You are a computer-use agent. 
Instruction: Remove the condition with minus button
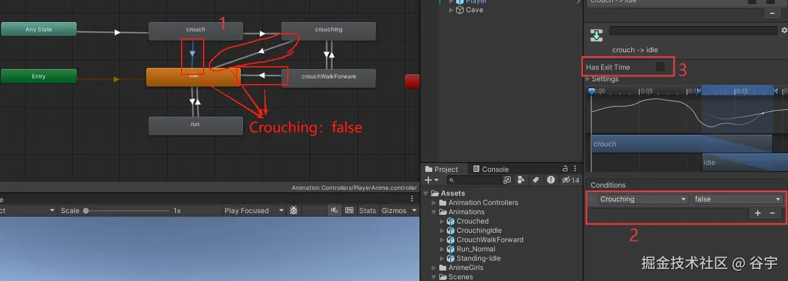[772, 213]
